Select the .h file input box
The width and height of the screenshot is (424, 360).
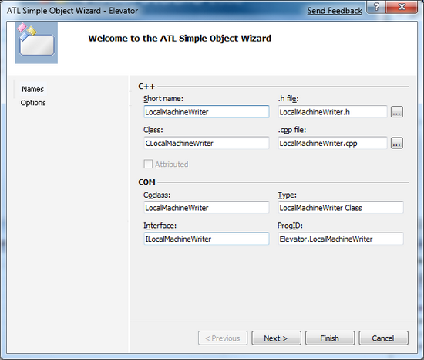[x=332, y=112]
